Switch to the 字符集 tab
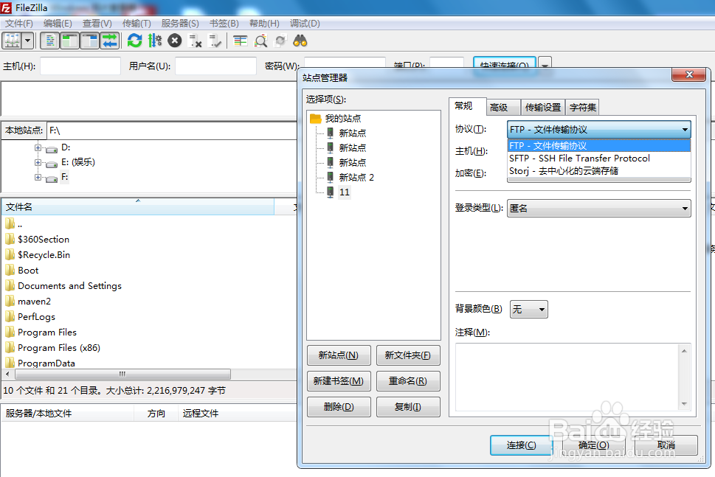Image resolution: width=715 pixels, height=477 pixels. coord(582,108)
